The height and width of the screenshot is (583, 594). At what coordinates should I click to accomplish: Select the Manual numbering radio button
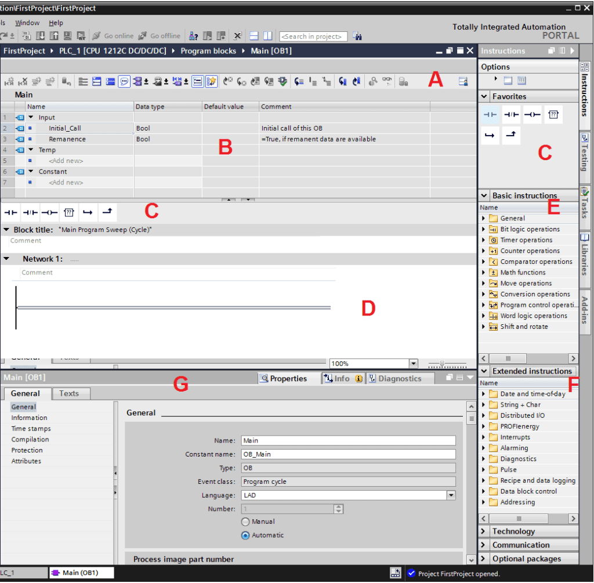pos(245,522)
